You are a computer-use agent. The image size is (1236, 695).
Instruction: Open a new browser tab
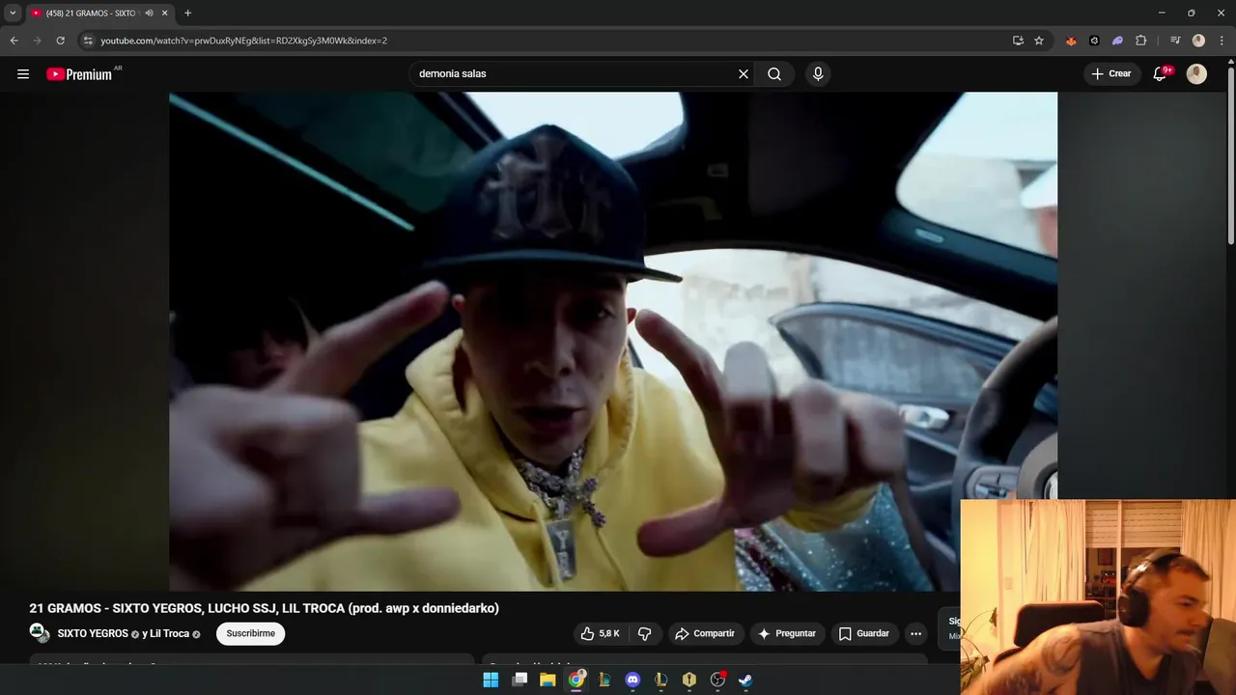(x=187, y=13)
